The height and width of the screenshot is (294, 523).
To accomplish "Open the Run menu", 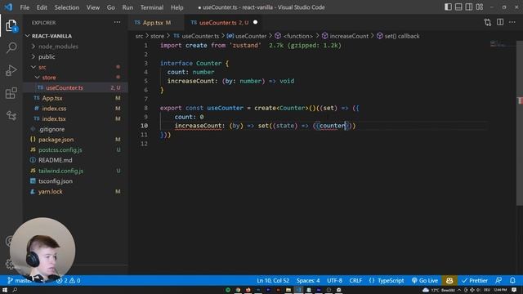I will point(127,7).
